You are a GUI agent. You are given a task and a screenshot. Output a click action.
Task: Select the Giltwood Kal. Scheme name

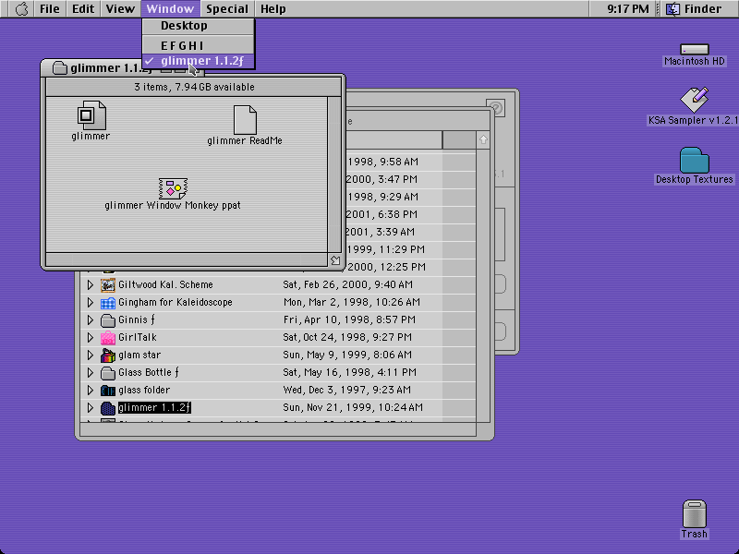click(x=165, y=285)
